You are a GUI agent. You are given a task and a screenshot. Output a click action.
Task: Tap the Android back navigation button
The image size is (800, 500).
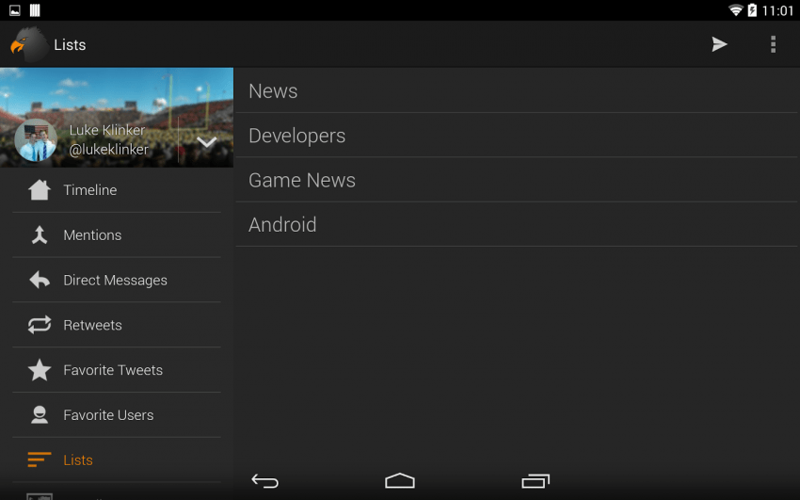coord(264,480)
